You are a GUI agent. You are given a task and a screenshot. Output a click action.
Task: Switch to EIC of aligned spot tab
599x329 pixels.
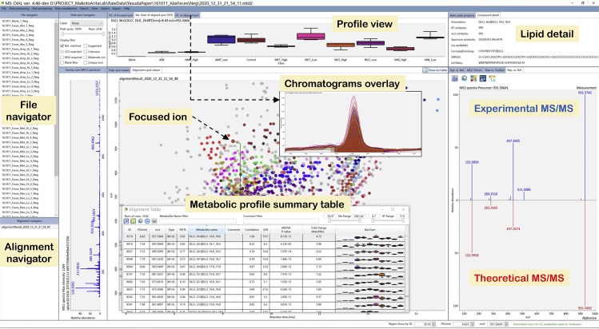click(187, 15)
